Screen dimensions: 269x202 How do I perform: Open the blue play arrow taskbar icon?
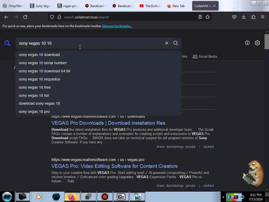[137, 197]
